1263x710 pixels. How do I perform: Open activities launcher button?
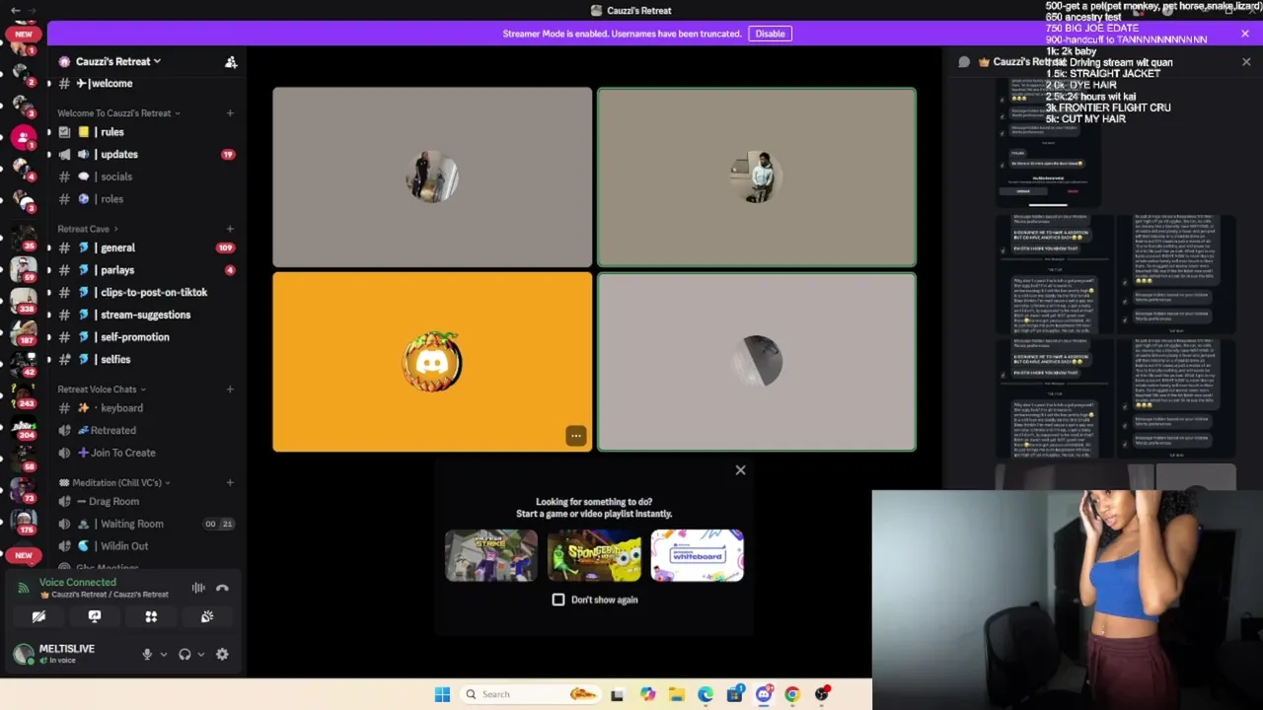point(151,616)
